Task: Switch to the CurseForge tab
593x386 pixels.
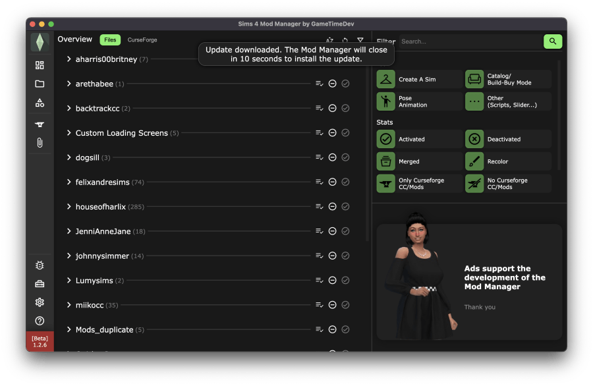Action: [142, 40]
